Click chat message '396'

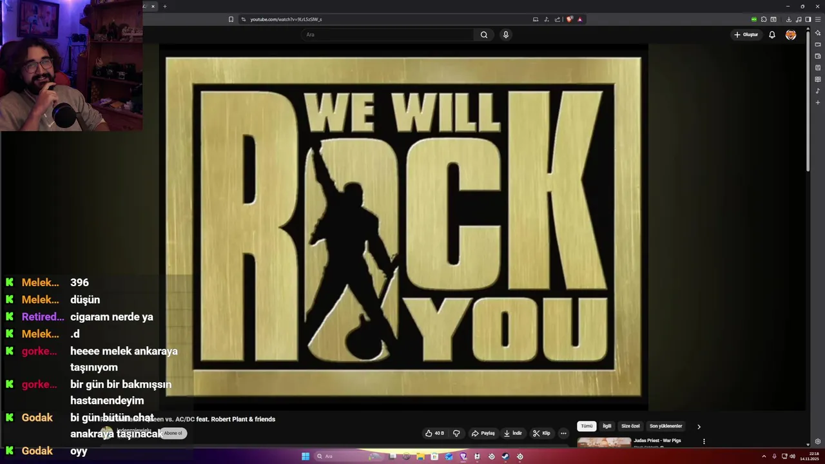tap(79, 282)
